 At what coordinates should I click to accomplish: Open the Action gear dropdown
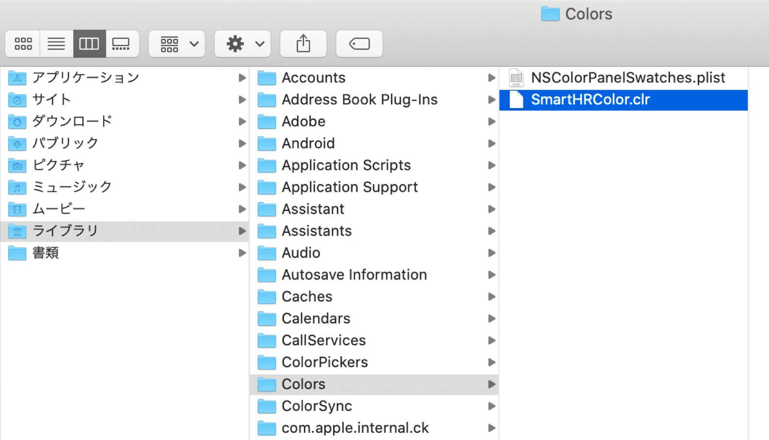[x=242, y=43]
